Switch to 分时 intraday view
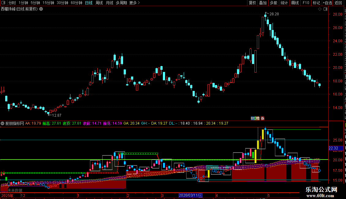The width and height of the screenshot is (346, 199). (12, 3)
